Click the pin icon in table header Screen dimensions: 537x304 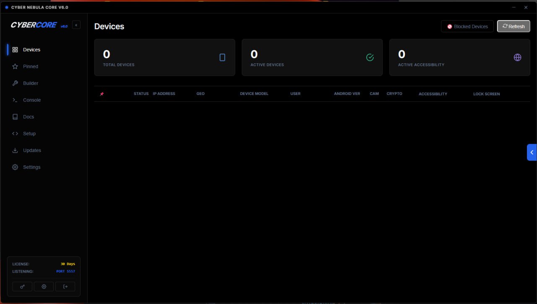click(102, 94)
